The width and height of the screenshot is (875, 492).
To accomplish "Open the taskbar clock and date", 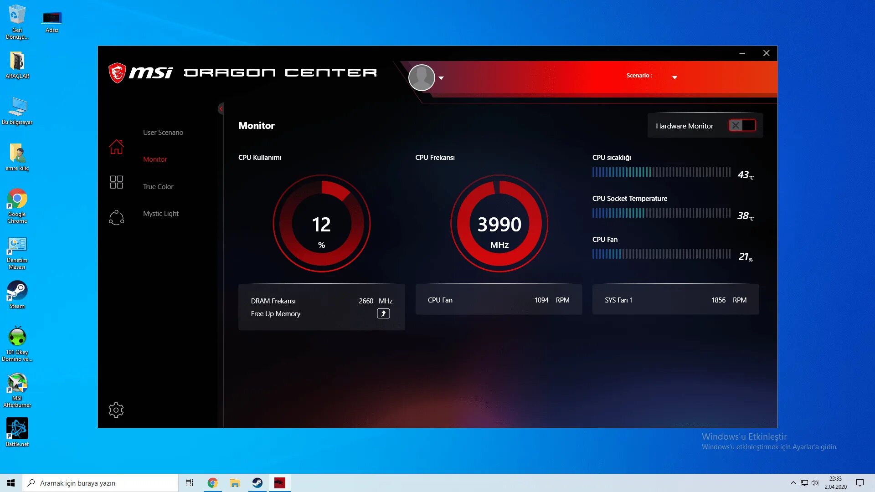I will pyautogui.click(x=835, y=483).
